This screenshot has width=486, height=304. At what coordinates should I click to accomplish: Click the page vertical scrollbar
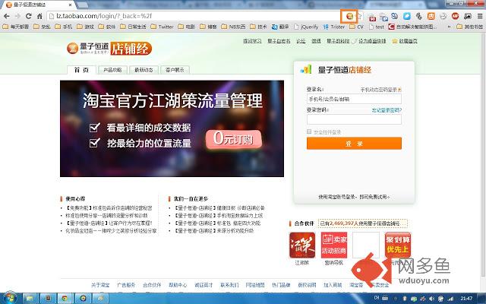pyautogui.click(x=484, y=155)
